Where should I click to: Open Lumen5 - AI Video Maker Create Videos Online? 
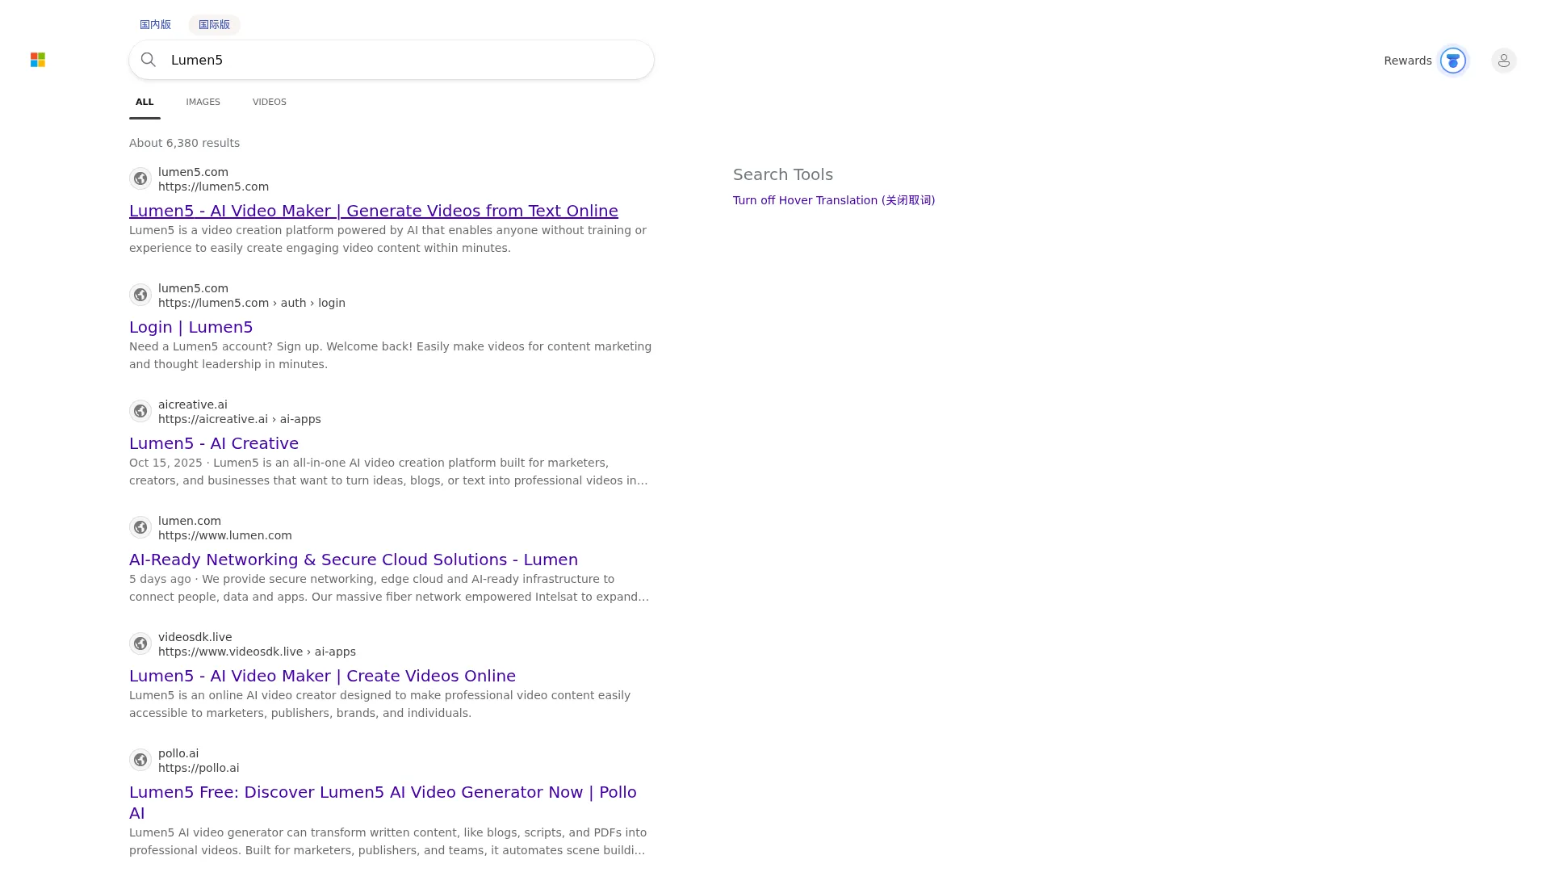322,676
